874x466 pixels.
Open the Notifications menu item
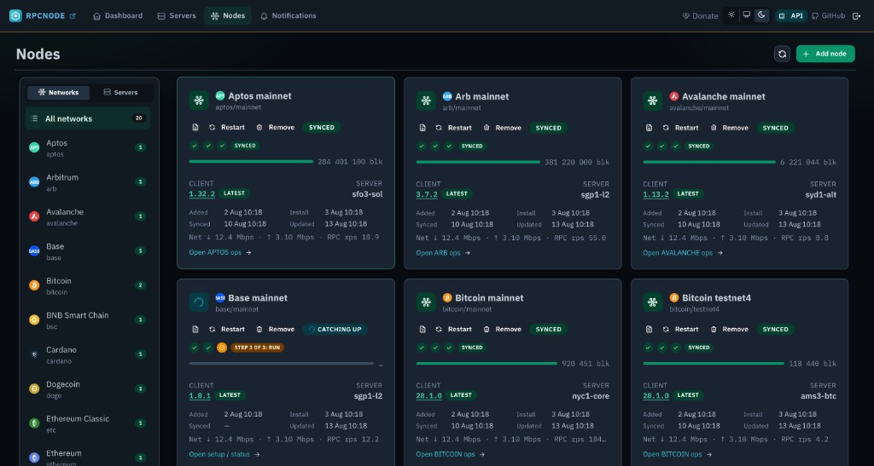288,15
